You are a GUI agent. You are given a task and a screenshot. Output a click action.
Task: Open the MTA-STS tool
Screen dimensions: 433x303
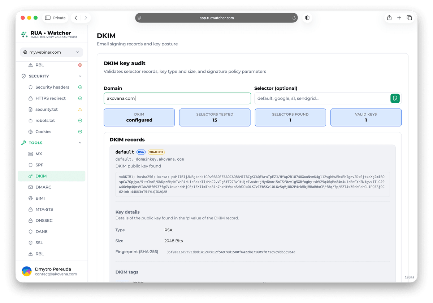point(51,209)
